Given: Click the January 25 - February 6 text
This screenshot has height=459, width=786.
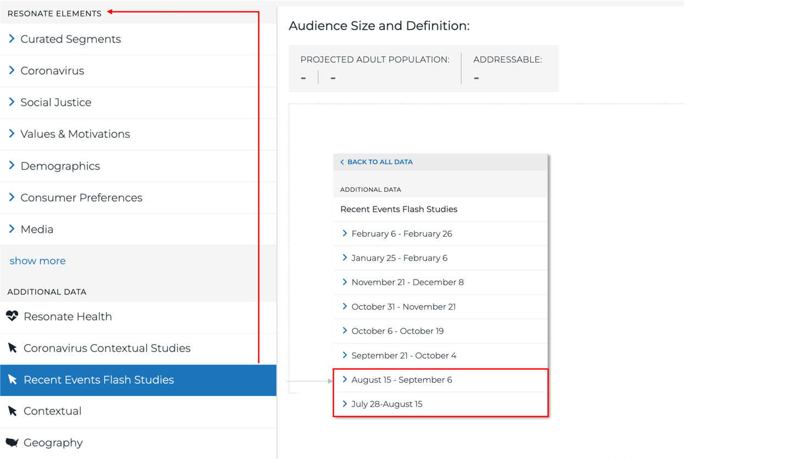Looking at the screenshot, I should [x=400, y=258].
